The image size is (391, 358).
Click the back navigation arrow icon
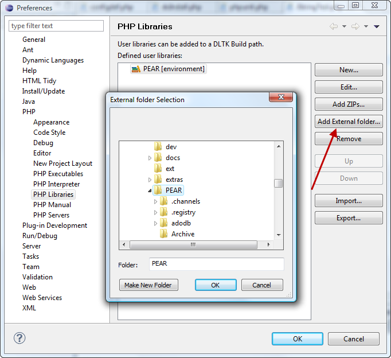click(x=334, y=26)
